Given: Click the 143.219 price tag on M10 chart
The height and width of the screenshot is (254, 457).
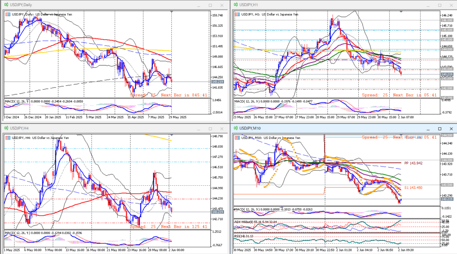Looking at the screenshot, I should (447, 199).
